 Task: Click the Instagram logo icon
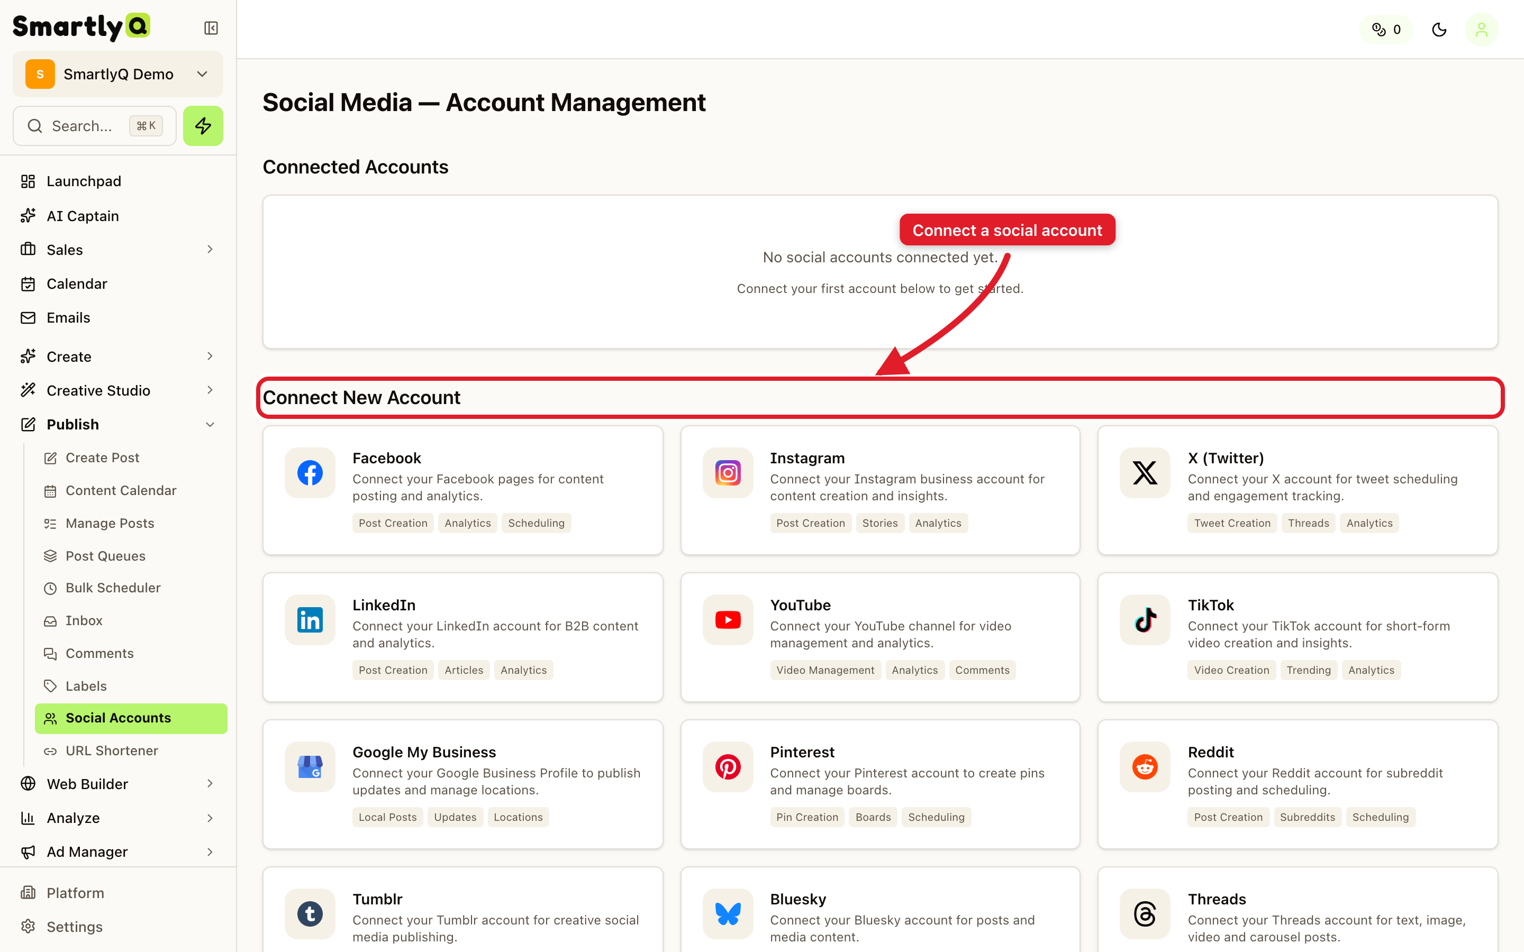coord(728,473)
